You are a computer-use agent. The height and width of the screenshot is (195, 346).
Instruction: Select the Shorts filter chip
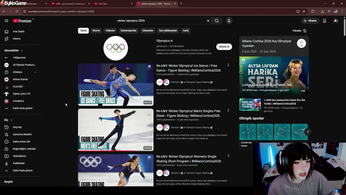point(96,31)
